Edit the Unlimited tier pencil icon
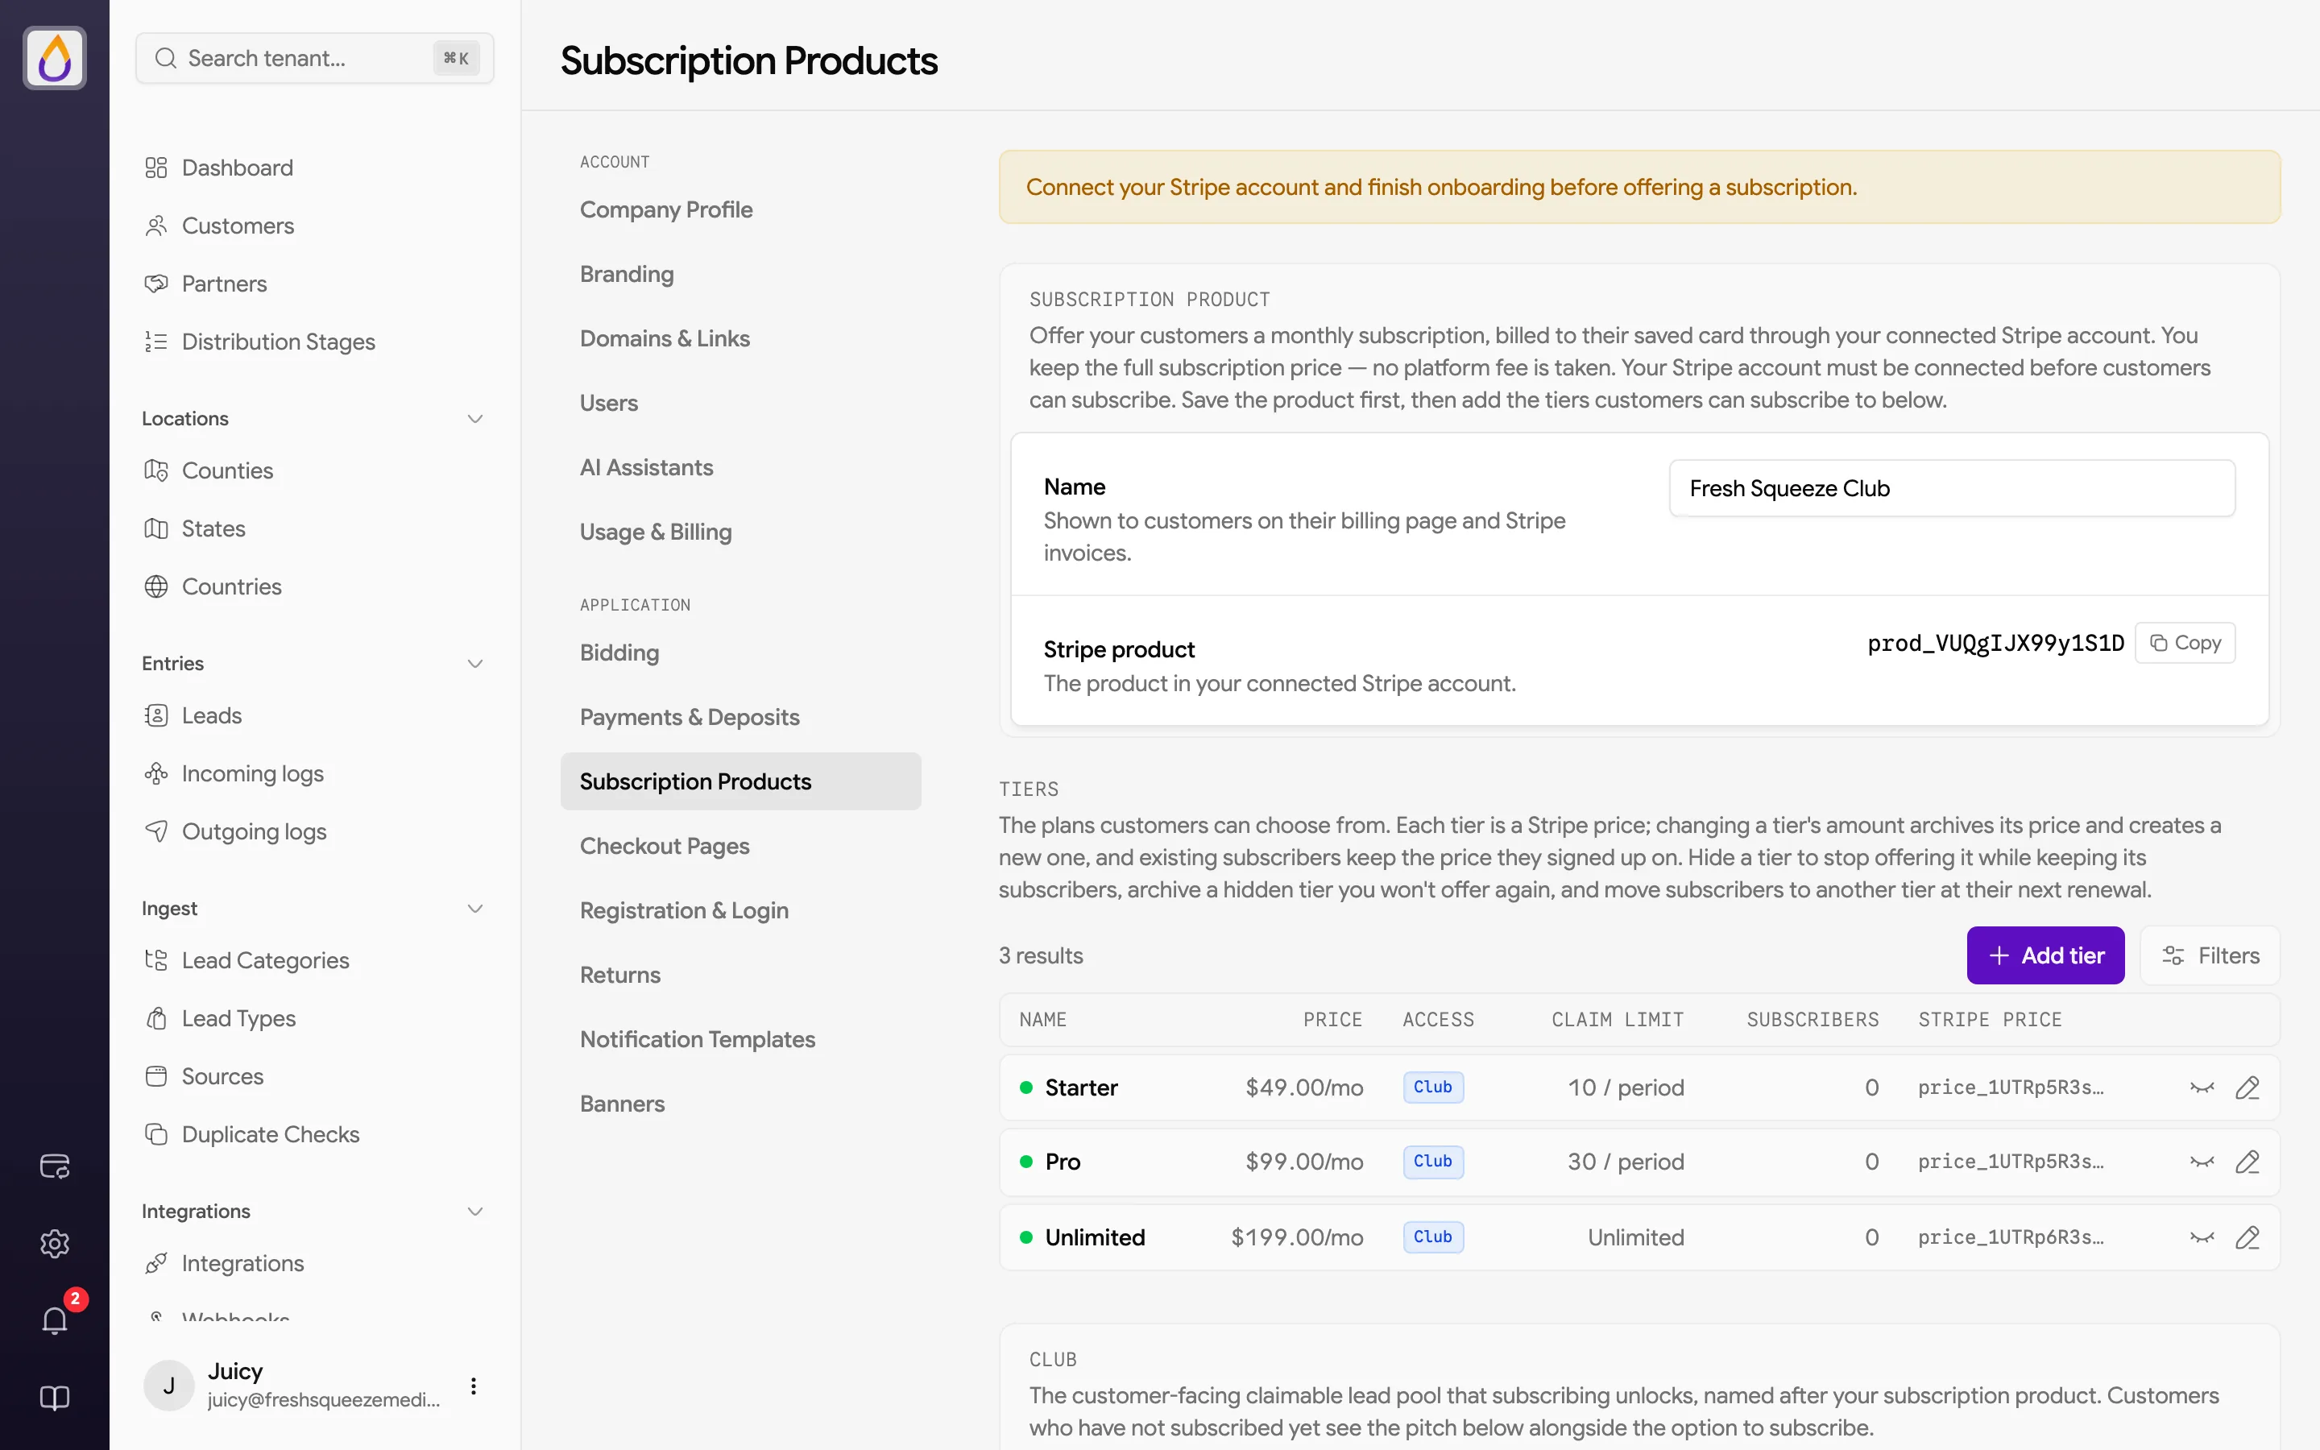This screenshot has width=2320, height=1450. (x=2247, y=1237)
